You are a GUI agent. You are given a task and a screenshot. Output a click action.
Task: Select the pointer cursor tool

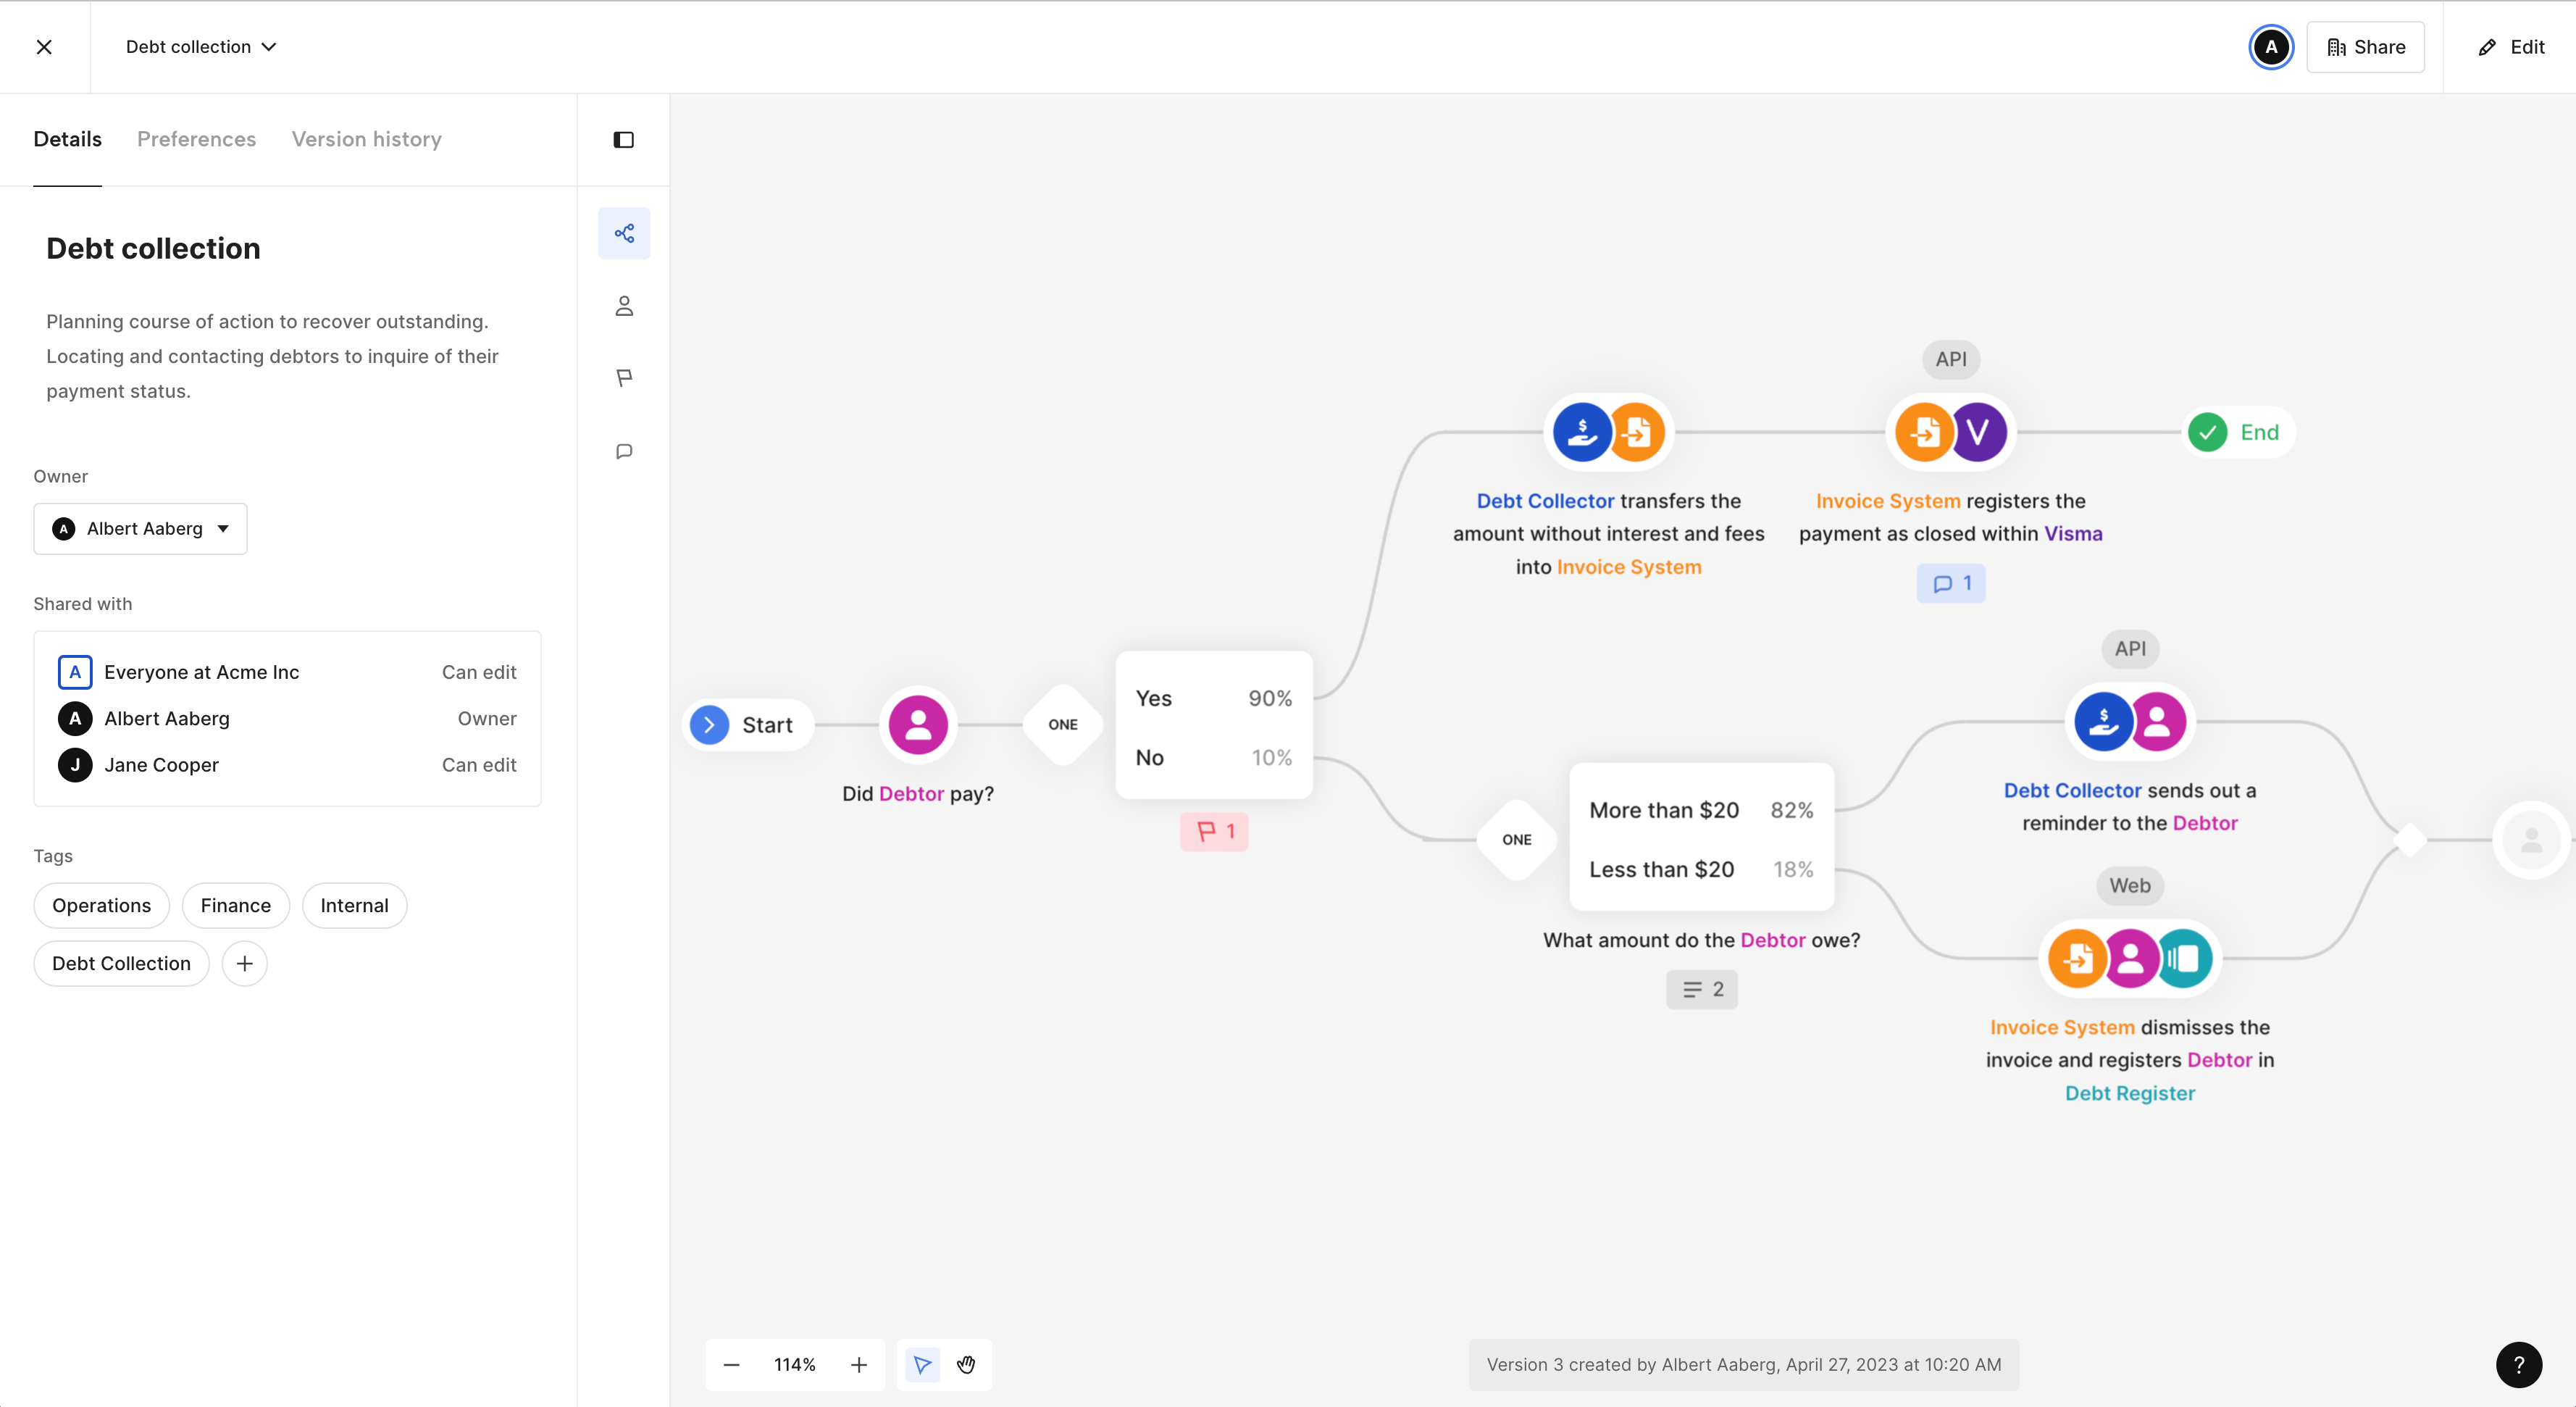pos(922,1364)
